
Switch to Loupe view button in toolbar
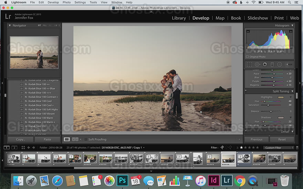tap(67, 139)
